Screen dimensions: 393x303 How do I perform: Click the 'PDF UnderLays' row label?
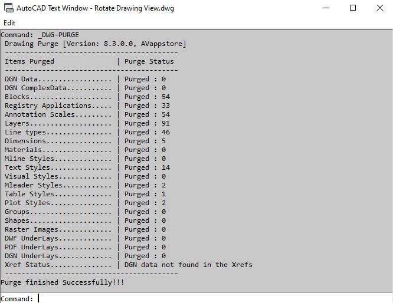31,247
